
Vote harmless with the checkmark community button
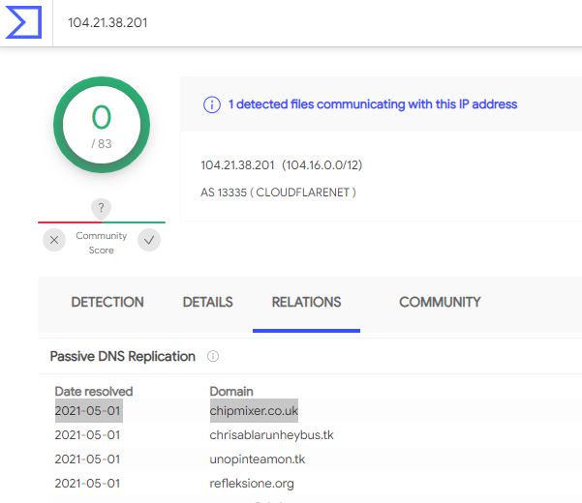point(149,240)
